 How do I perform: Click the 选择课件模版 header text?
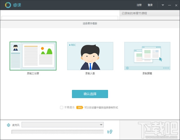[90, 23]
